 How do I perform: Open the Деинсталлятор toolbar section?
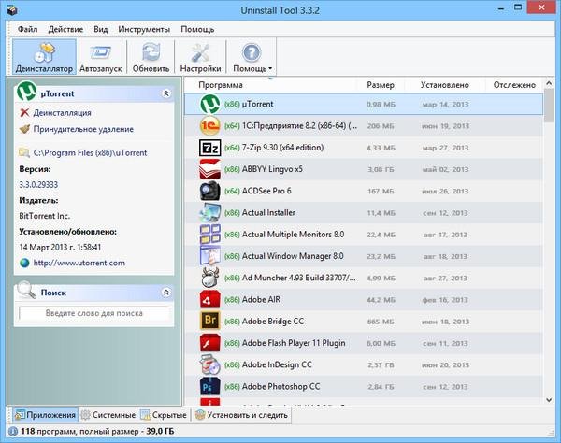[x=44, y=56]
